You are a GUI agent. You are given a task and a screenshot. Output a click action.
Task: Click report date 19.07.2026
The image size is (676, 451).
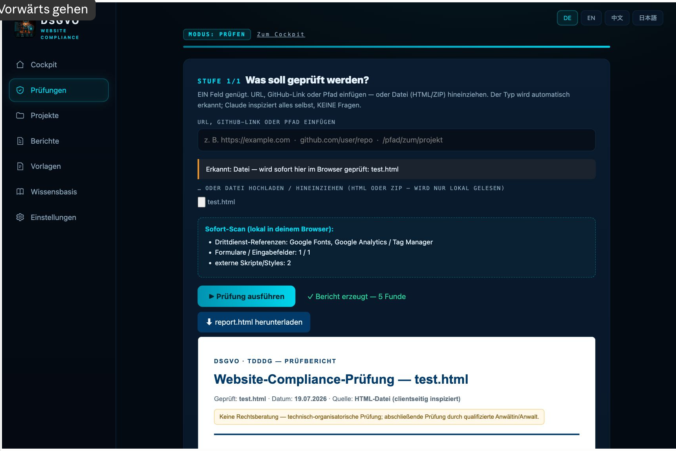pyautogui.click(x=310, y=399)
